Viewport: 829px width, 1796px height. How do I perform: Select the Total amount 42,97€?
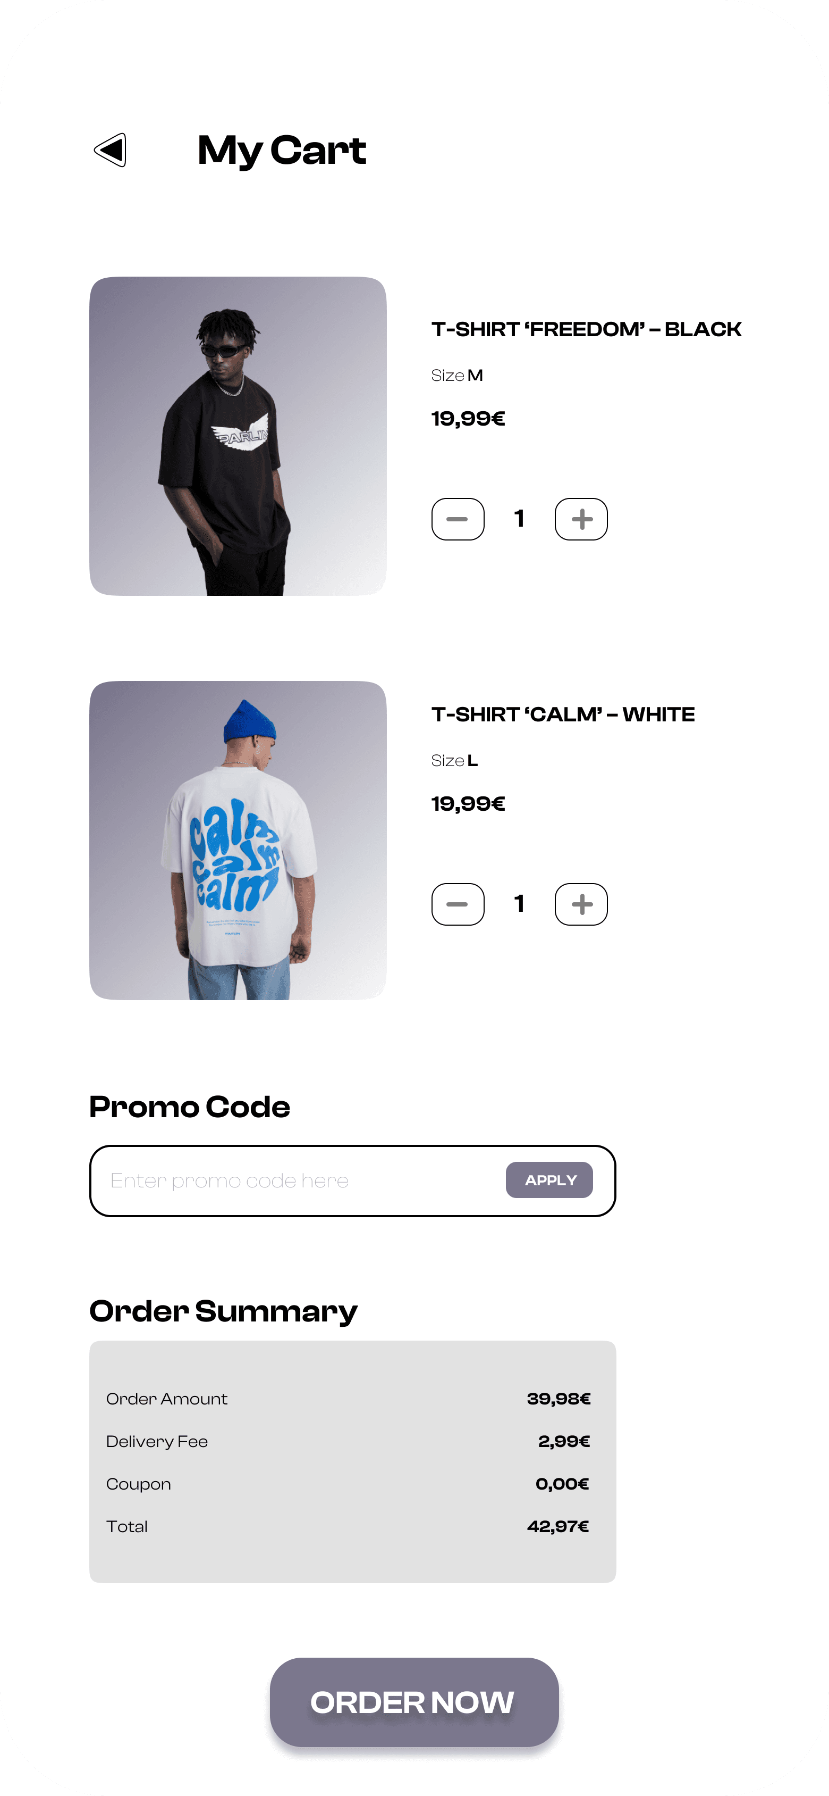558,1526
